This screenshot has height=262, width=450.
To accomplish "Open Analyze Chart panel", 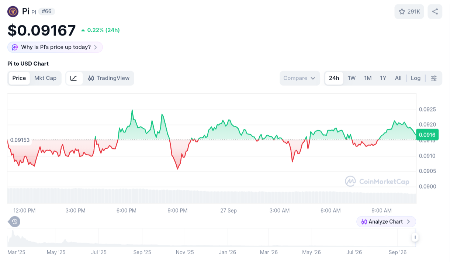I will pos(386,222).
